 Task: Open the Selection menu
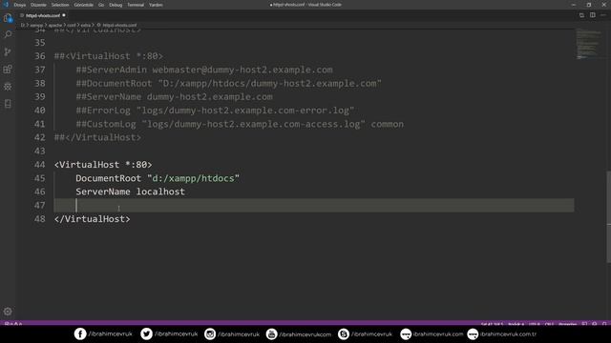click(x=60, y=5)
